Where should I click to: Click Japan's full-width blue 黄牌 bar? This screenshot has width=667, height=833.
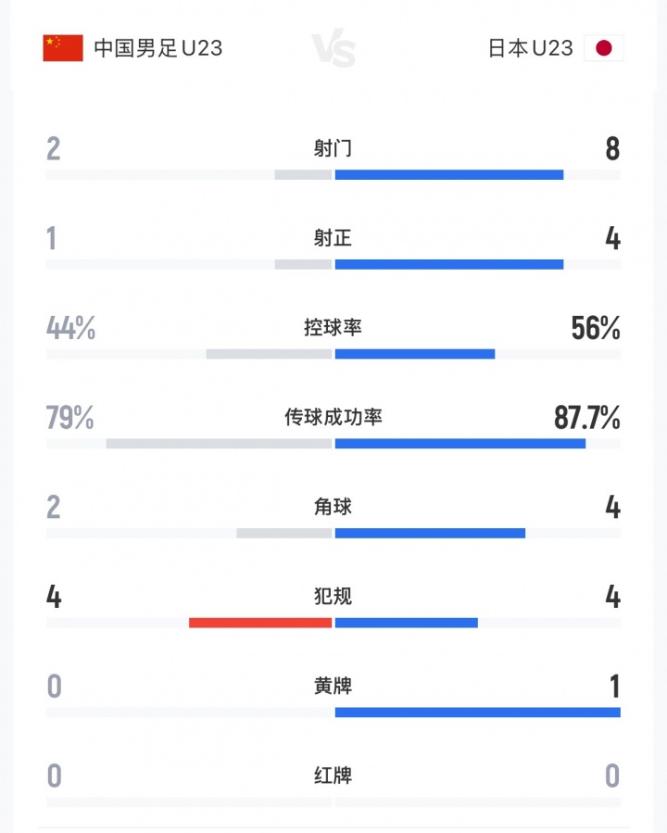click(477, 713)
